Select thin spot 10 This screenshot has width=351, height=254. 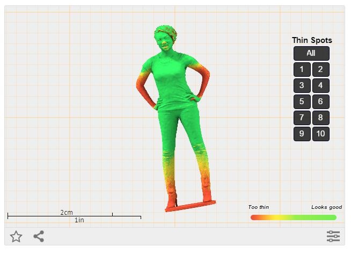coord(321,134)
